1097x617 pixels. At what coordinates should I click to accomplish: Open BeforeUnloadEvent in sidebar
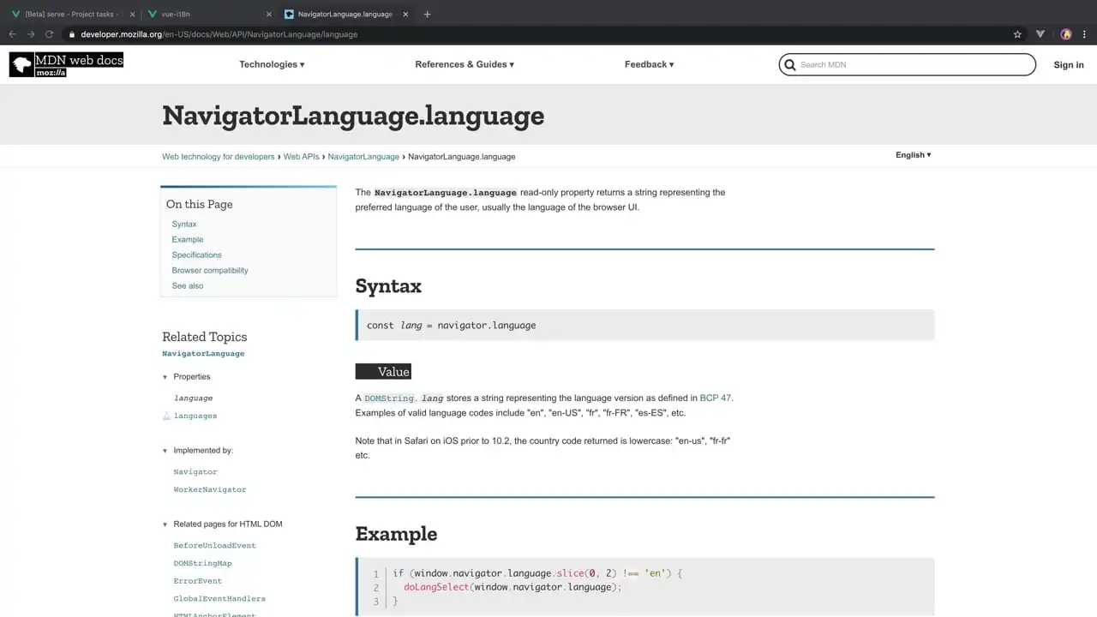pyautogui.click(x=214, y=546)
